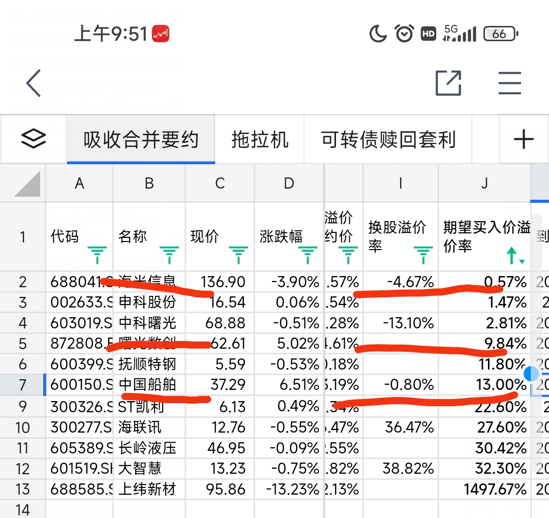This screenshot has width=549, height=518.
Task: Open filter on 现价 column header
Action: 238,255
